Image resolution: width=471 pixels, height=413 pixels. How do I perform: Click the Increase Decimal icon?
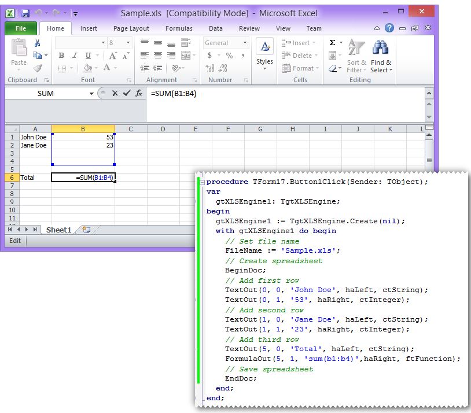click(210, 68)
